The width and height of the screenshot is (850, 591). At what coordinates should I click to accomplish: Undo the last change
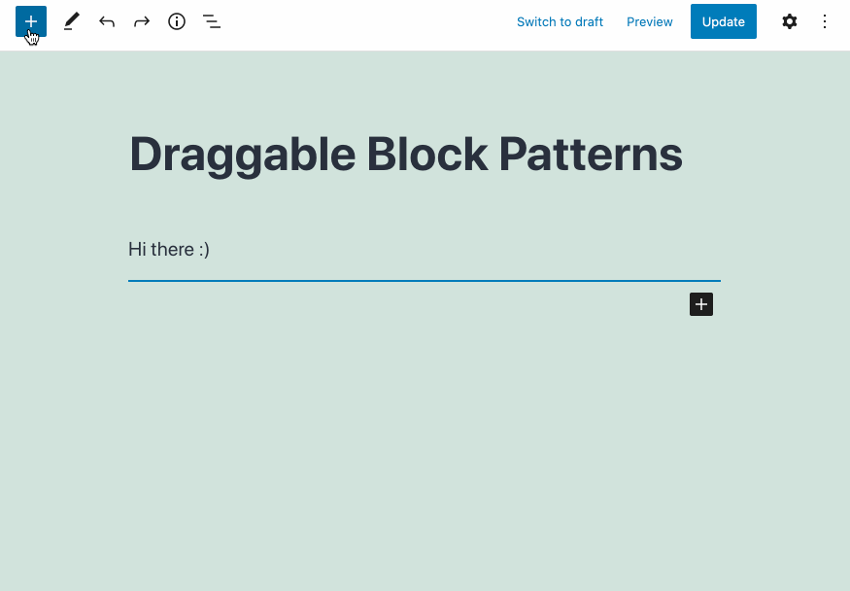pyautogui.click(x=107, y=21)
